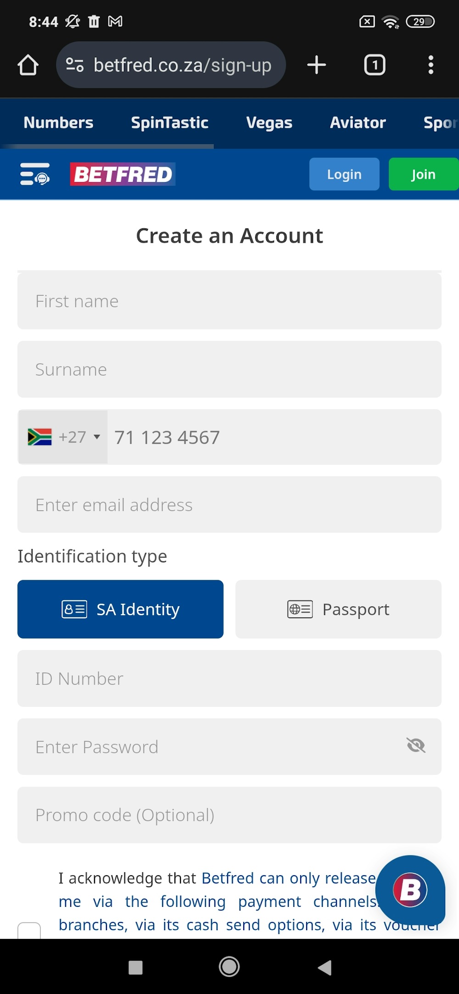Switch to the SpinTastic tab
The width and height of the screenshot is (459, 994).
tap(169, 122)
